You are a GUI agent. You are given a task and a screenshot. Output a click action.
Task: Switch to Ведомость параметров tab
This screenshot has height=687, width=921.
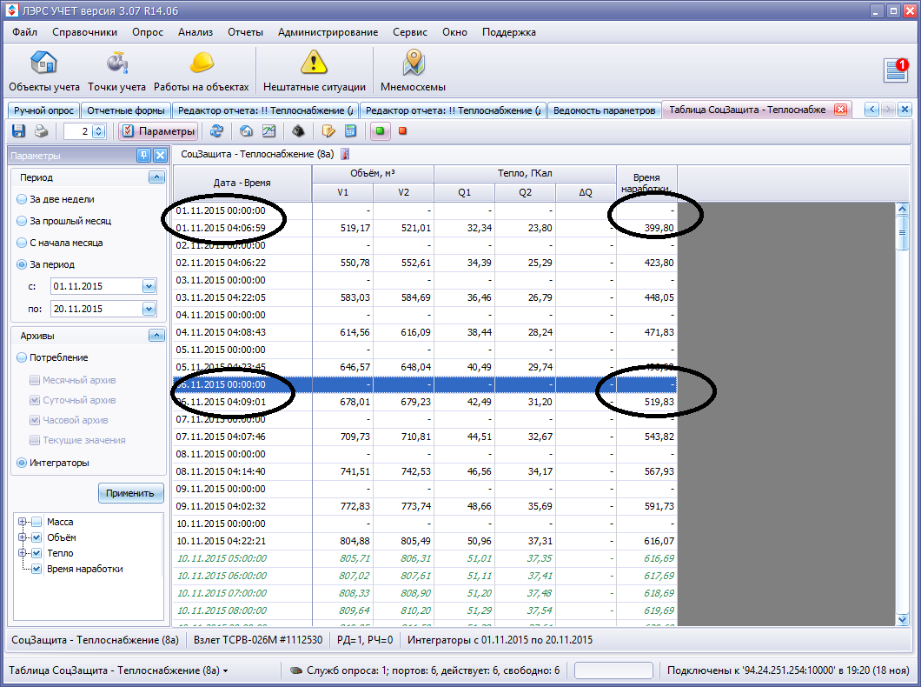pyautogui.click(x=605, y=110)
